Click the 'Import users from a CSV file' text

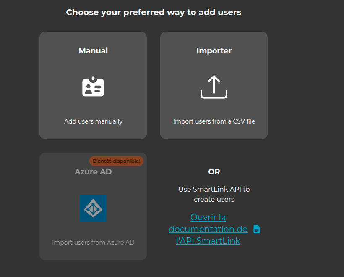coord(214,121)
